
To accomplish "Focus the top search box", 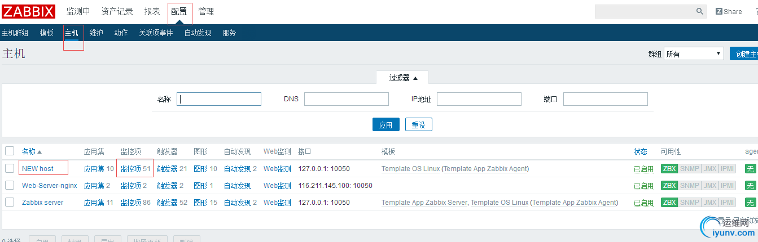I will tap(645, 11).
